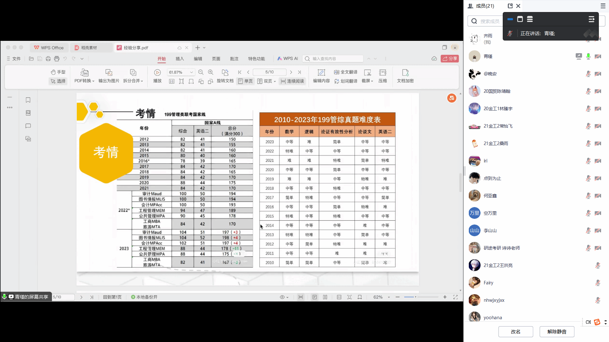Toggle single page view mode
Screen dimensions: 609x342
[x=246, y=81]
